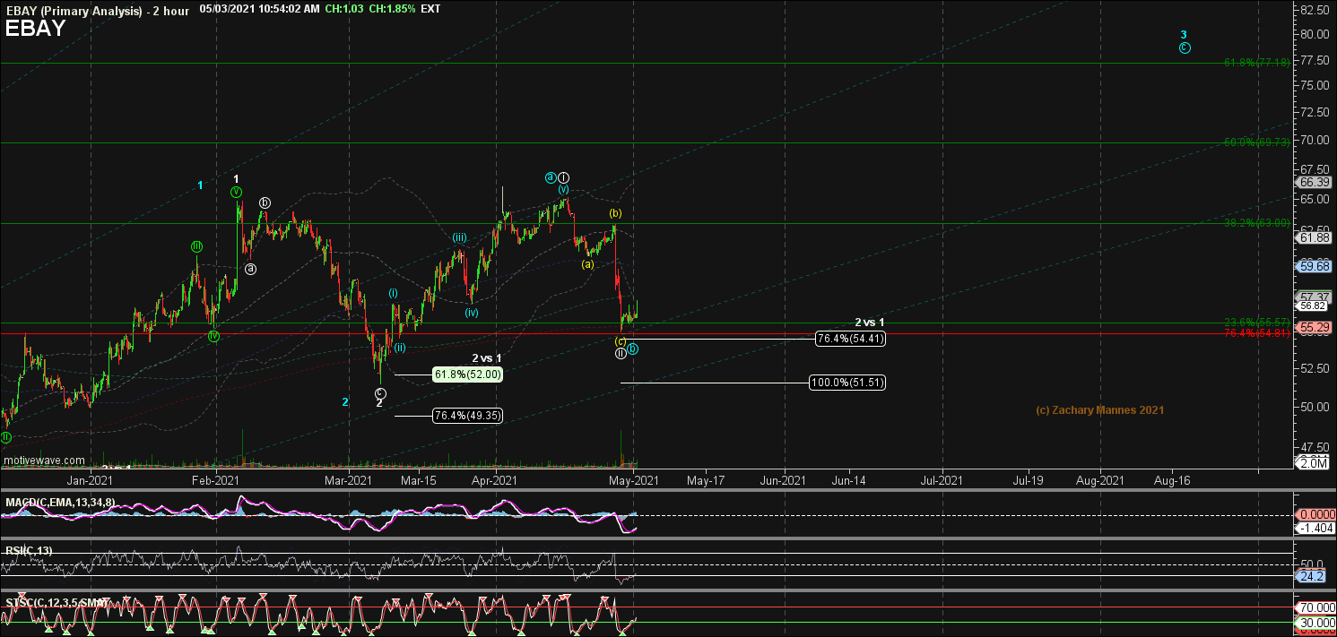Screen dimensions: 1337x637
Task: Click the CH:1.85% percent change readout
Action: (x=392, y=8)
